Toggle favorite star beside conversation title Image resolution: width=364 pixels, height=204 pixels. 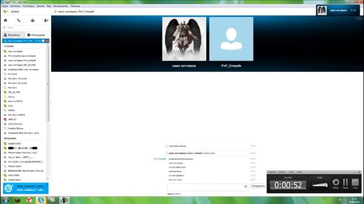pos(55,11)
